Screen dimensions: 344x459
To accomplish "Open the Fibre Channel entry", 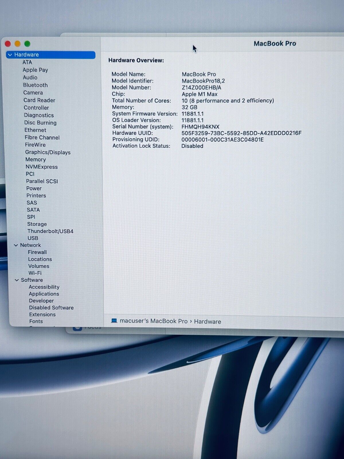I will [42, 137].
